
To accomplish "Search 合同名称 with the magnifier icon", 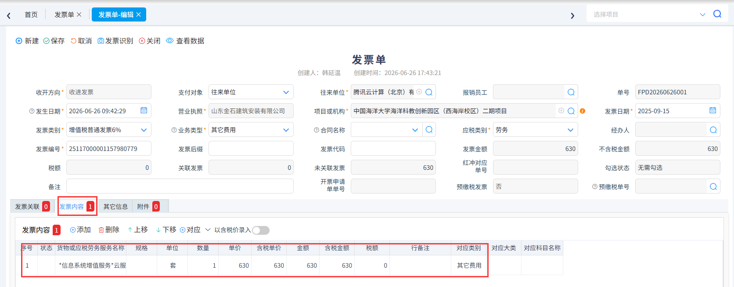I will pyautogui.click(x=429, y=129).
